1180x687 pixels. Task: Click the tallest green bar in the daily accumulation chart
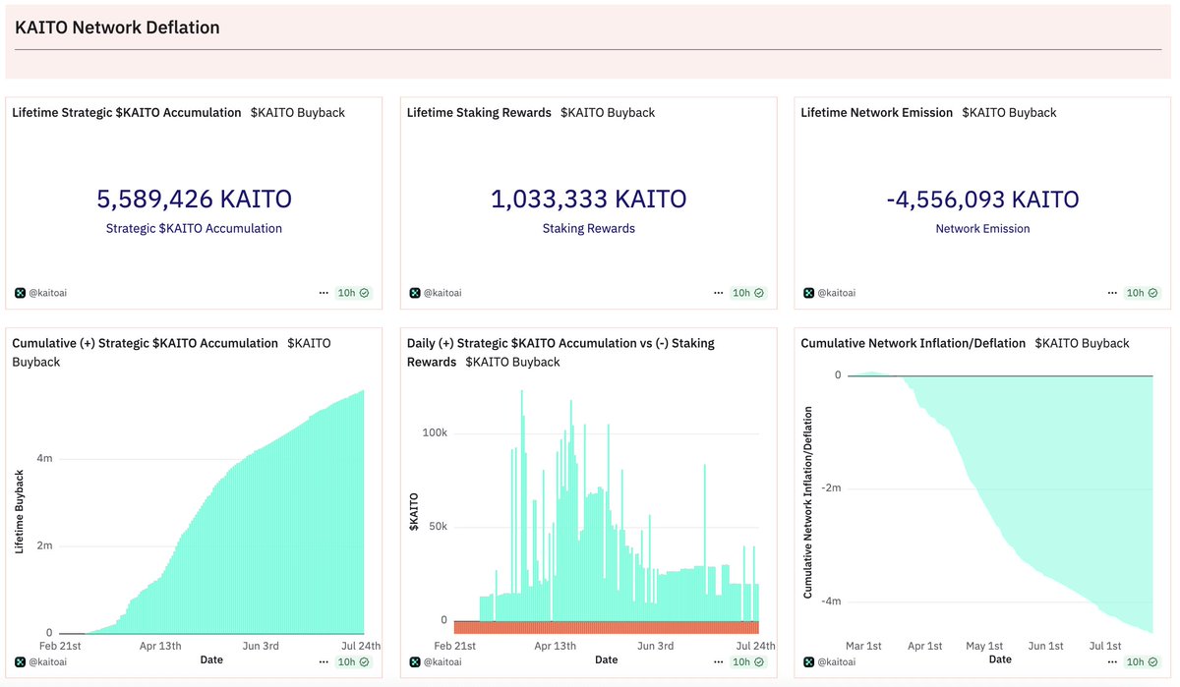click(521, 505)
